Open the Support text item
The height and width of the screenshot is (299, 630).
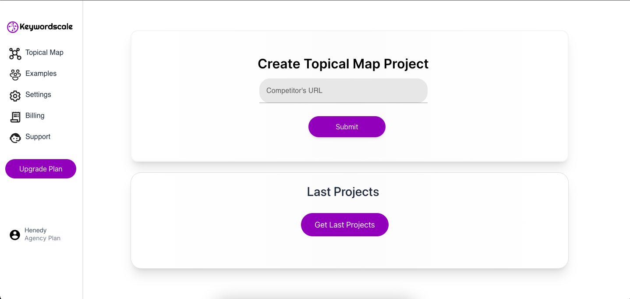[x=38, y=137]
